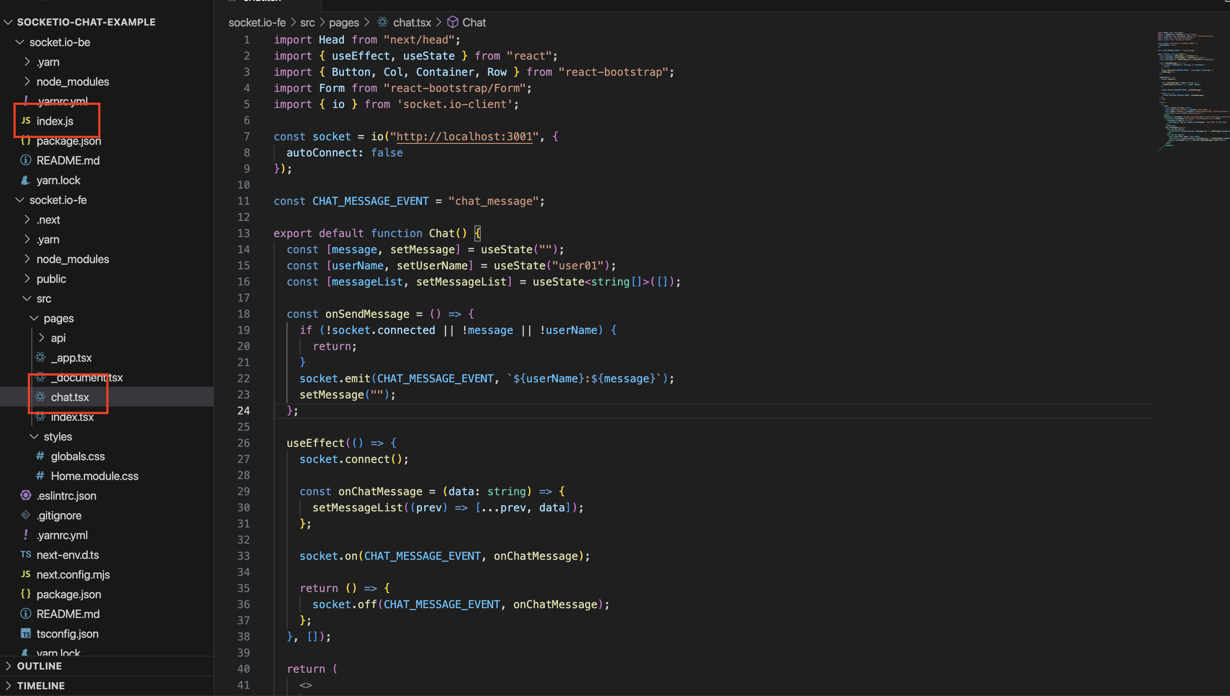
Task: Open _app.tsx file
Action: coord(71,358)
